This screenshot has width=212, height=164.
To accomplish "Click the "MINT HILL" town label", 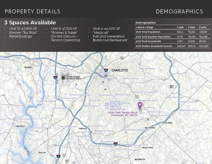I will (x=172, y=87).
